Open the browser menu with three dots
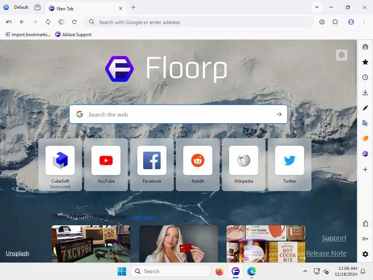Image resolution: width=373 pixels, height=280 pixels. point(364,22)
